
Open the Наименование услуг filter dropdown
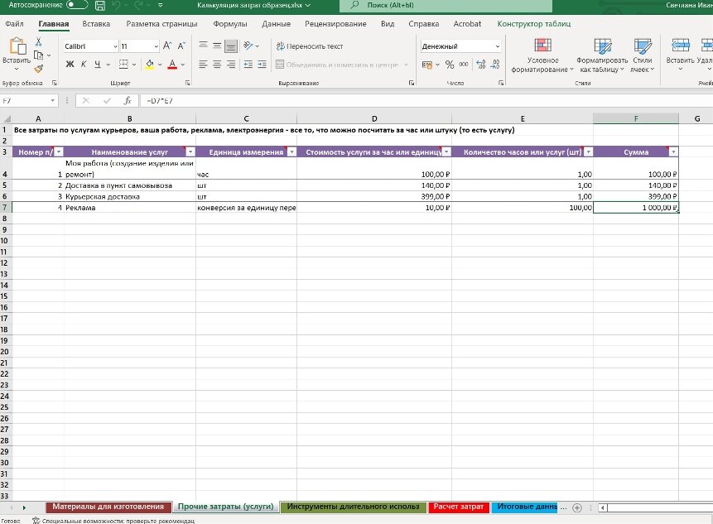point(190,152)
